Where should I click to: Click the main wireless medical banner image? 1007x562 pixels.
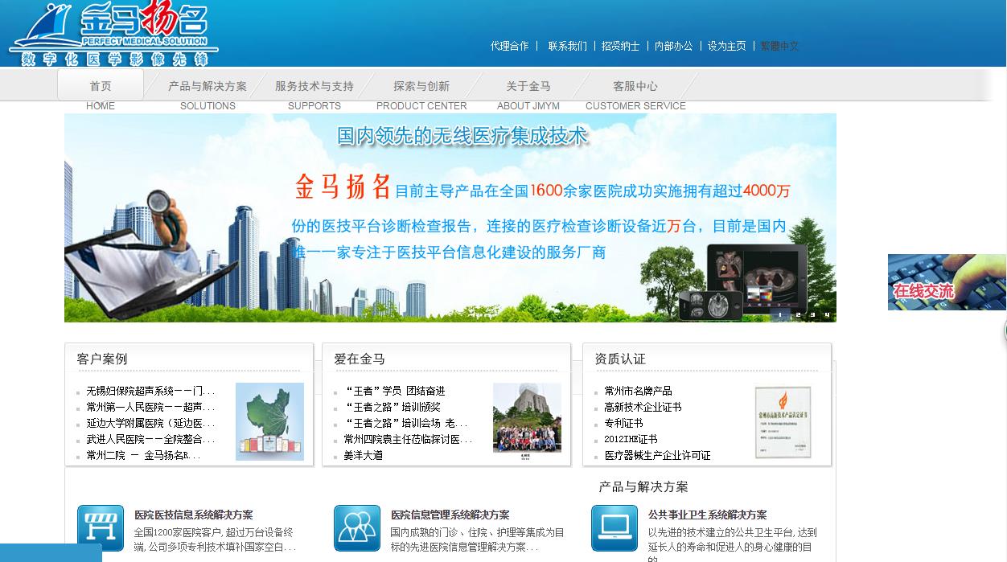450,218
